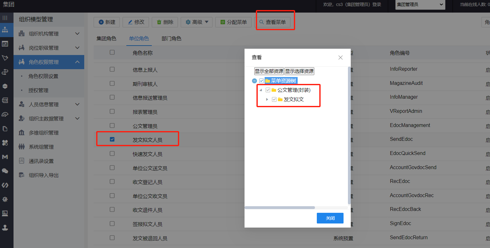Close the 查看 dialog with the X
Image resolution: width=490 pixels, height=248 pixels.
tap(340, 58)
